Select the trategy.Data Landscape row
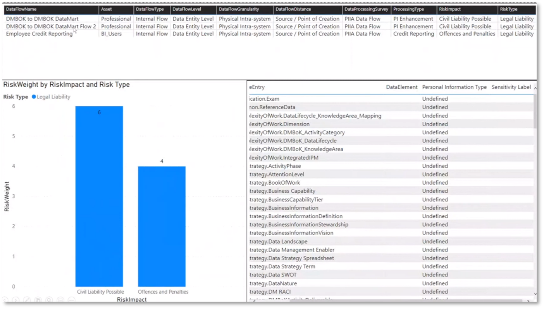 pyautogui.click(x=391, y=241)
